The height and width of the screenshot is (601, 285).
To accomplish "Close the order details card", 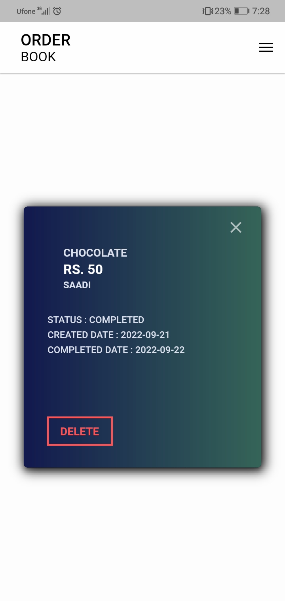I will [236, 227].
